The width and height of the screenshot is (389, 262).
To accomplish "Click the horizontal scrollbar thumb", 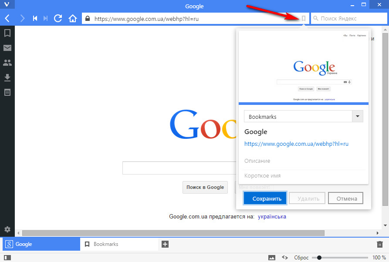I will pyautogui.click(x=173, y=233).
